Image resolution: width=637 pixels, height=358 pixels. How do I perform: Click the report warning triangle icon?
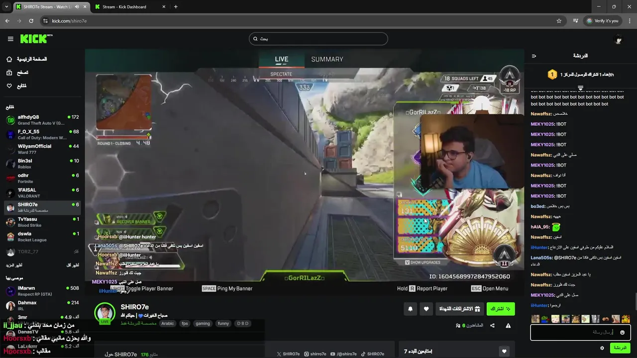pos(508,326)
